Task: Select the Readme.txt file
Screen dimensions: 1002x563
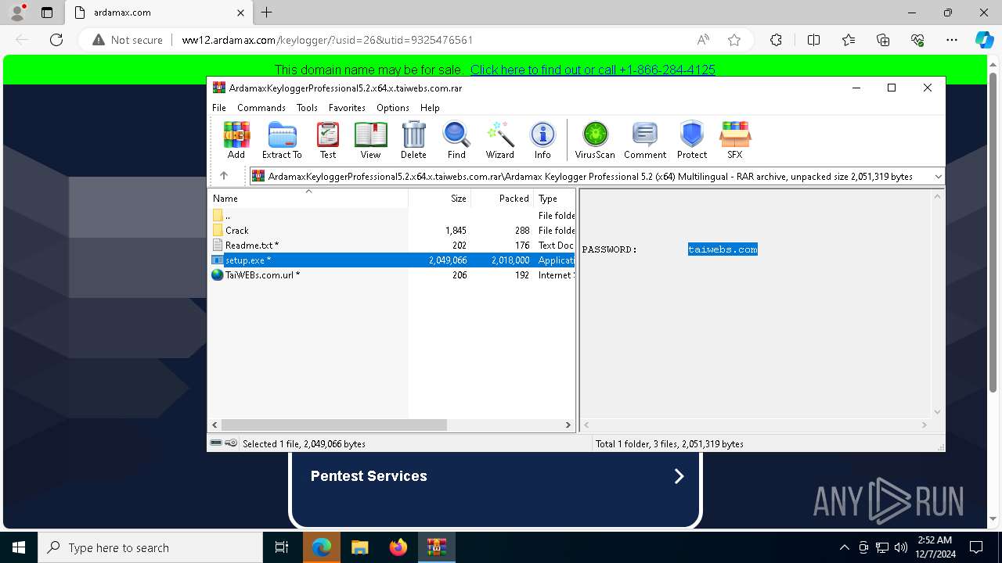Action: (393, 246)
